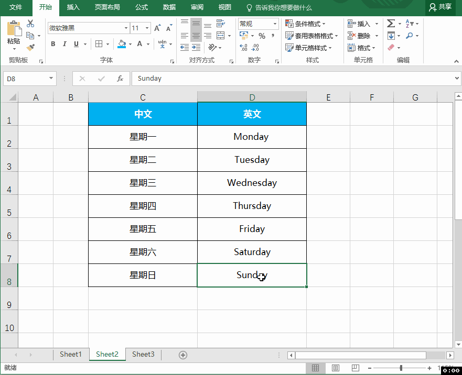Click the accounting currency format icon
462x375 pixels.
244,36
